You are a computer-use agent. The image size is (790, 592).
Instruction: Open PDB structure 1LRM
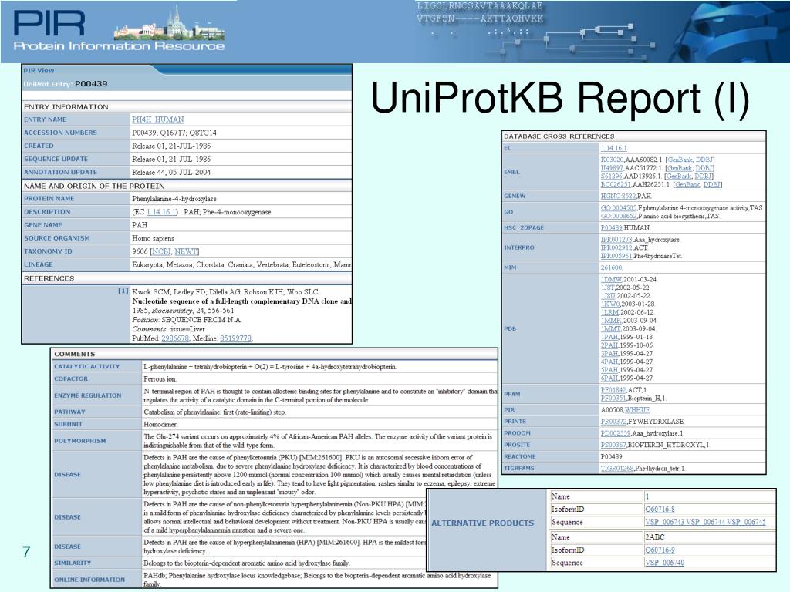(x=609, y=312)
